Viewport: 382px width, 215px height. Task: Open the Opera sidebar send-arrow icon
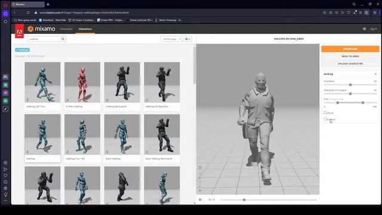coord(5,169)
